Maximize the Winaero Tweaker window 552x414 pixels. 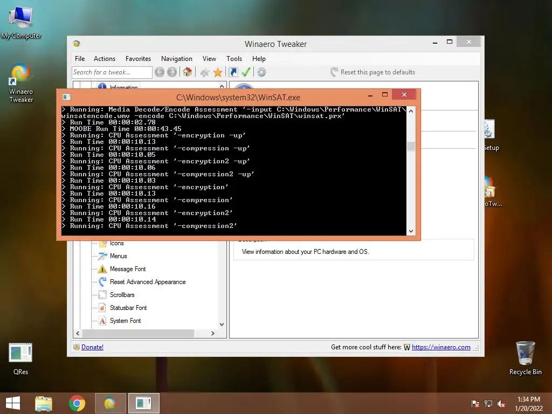coord(449,42)
